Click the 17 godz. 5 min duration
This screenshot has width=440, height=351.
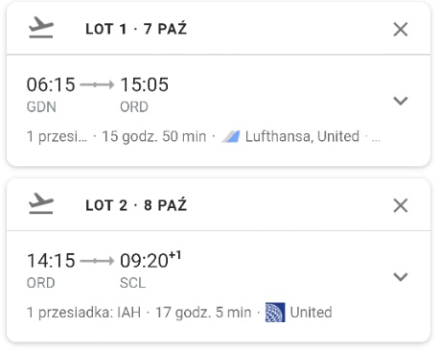[x=203, y=313]
